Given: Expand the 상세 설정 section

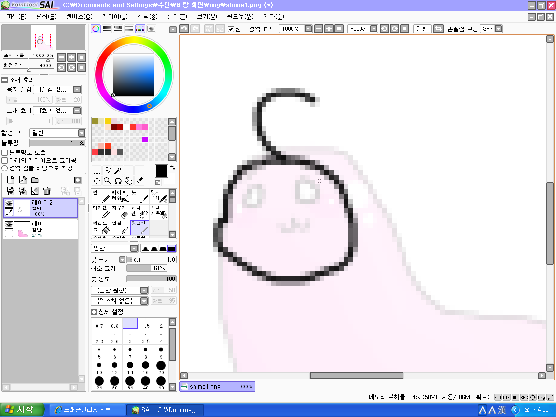Looking at the screenshot, I should point(94,312).
